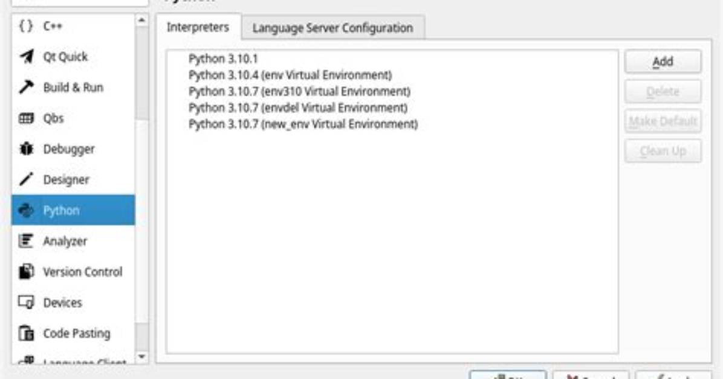This screenshot has height=379, width=723.
Task: Select Python 3.10.7 new_env Virtual Environment
Action: (x=303, y=124)
